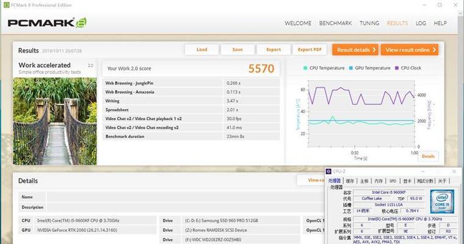The width and height of the screenshot is (464, 244).
Task: Click the 30.0 fps value
Action: (x=234, y=118)
